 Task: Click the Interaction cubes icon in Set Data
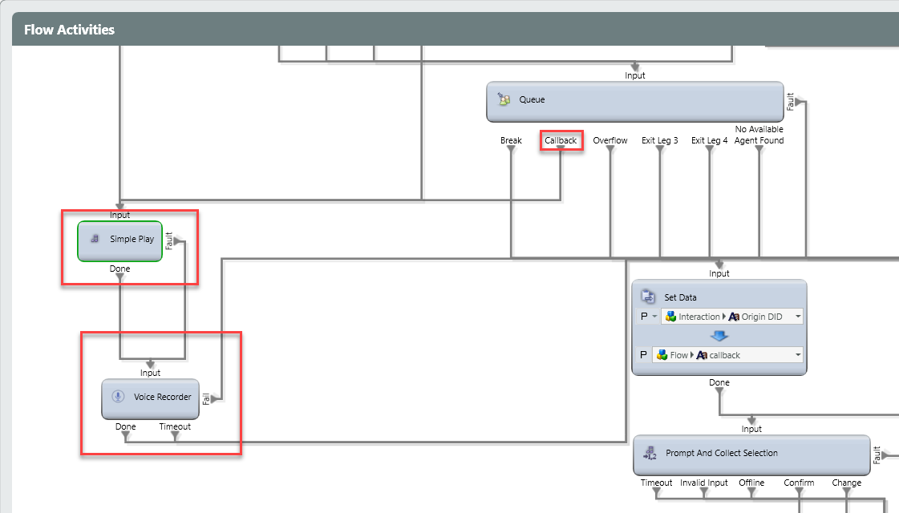pyautogui.click(x=670, y=317)
